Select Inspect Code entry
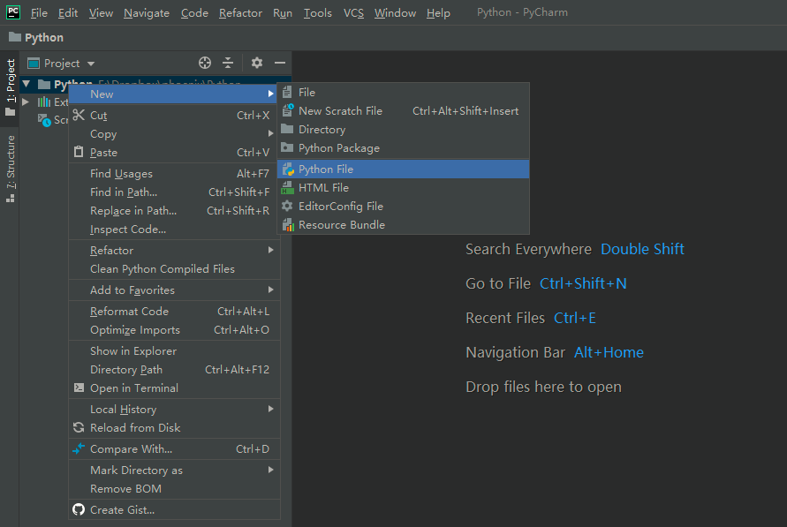The height and width of the screenshot is (527, 787). click(x=174, y=230)
